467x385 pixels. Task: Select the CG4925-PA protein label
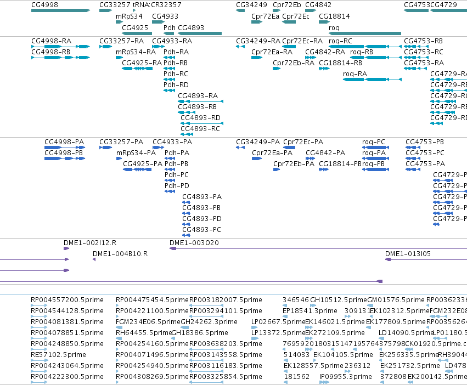coord(143,164)
